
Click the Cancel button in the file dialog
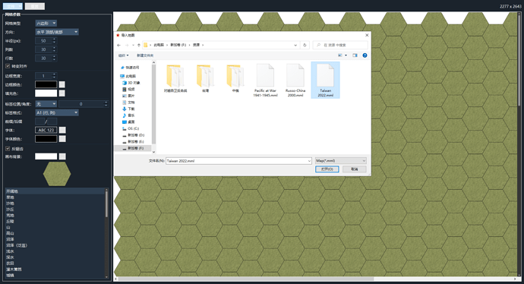(x=354, y=169)
